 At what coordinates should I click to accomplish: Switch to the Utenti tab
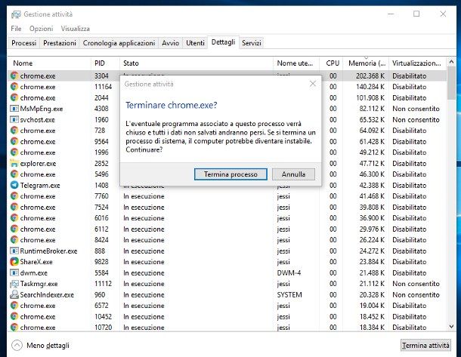[x=195, y=43]
